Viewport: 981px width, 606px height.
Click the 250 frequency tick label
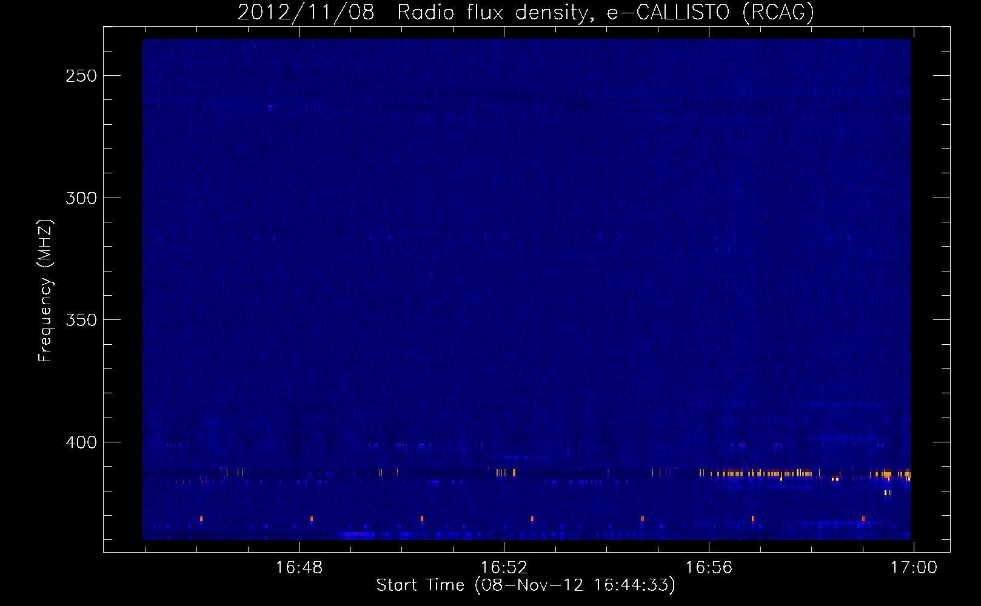coord(81,76)
